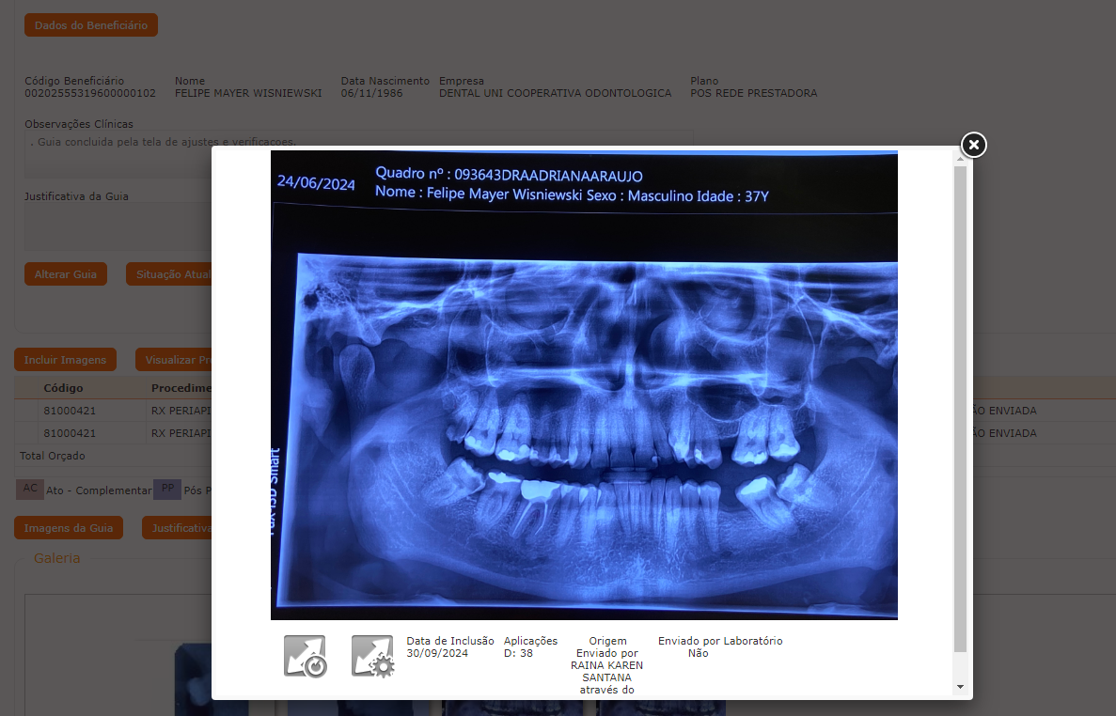Viewport: 1116px width, 716px height.
Task: Close the X-ray popup with the X button
Action: pos(974,145)
